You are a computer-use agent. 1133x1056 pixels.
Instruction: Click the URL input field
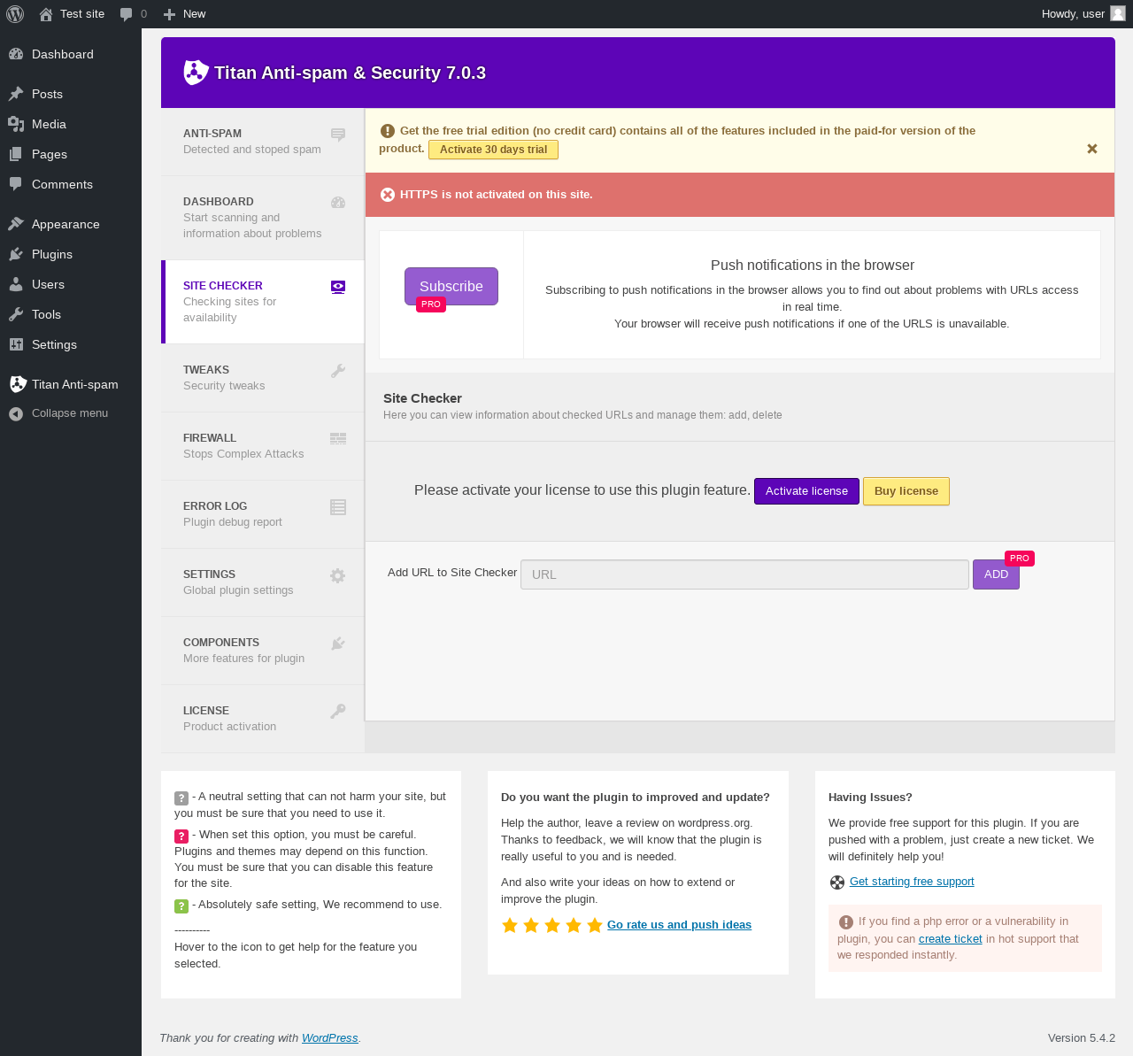[744, 574]
